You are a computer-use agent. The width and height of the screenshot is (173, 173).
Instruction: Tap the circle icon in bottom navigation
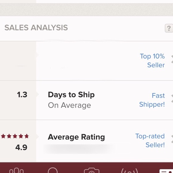(53, 170)
